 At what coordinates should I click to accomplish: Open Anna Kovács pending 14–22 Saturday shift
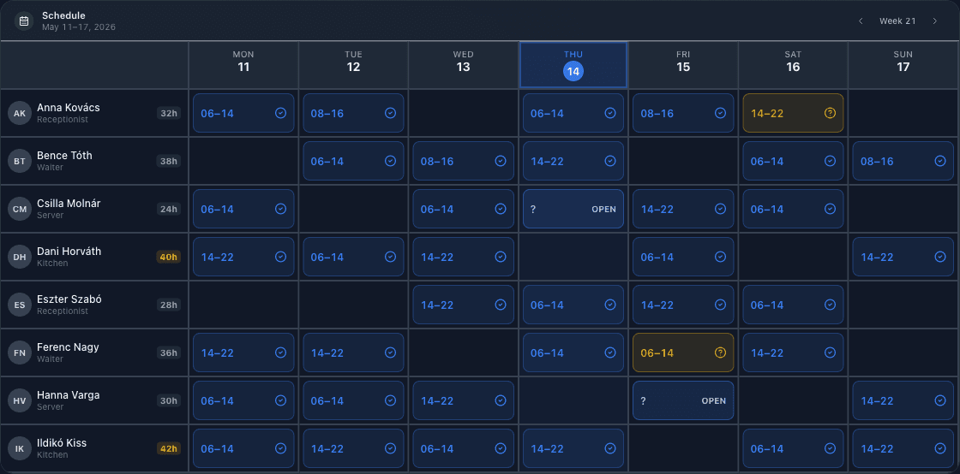click(x=793, y=113)
